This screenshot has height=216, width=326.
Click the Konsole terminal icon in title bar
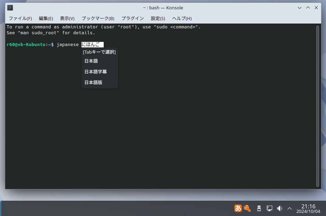[x=10, y=8]
